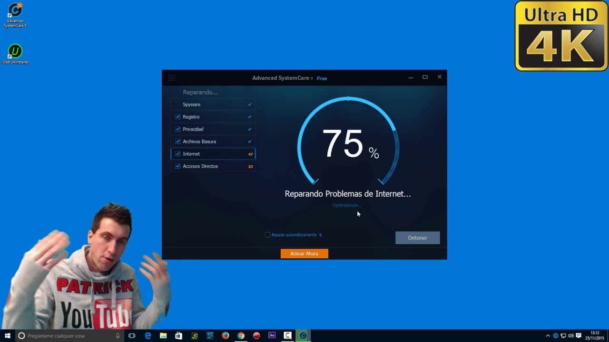Viewport: 609px width, 342px height.
Task: Select the Spyware list row
Action: pyautogui.click(x=213, y=104)
